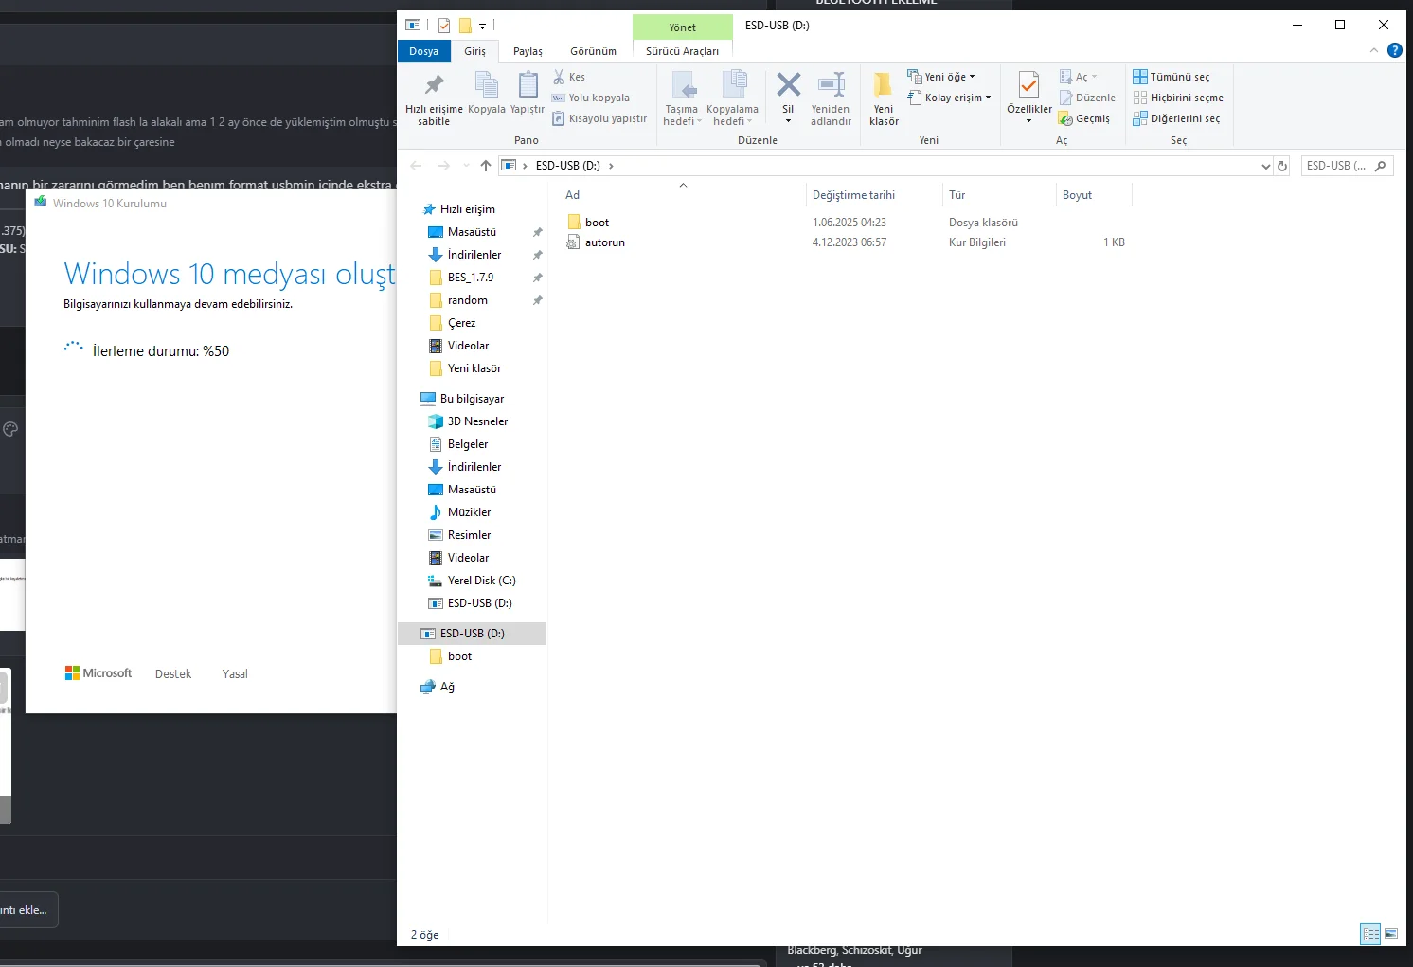Open the random folder in navigation pane
1413x967 pixels.
pos(468,300)
